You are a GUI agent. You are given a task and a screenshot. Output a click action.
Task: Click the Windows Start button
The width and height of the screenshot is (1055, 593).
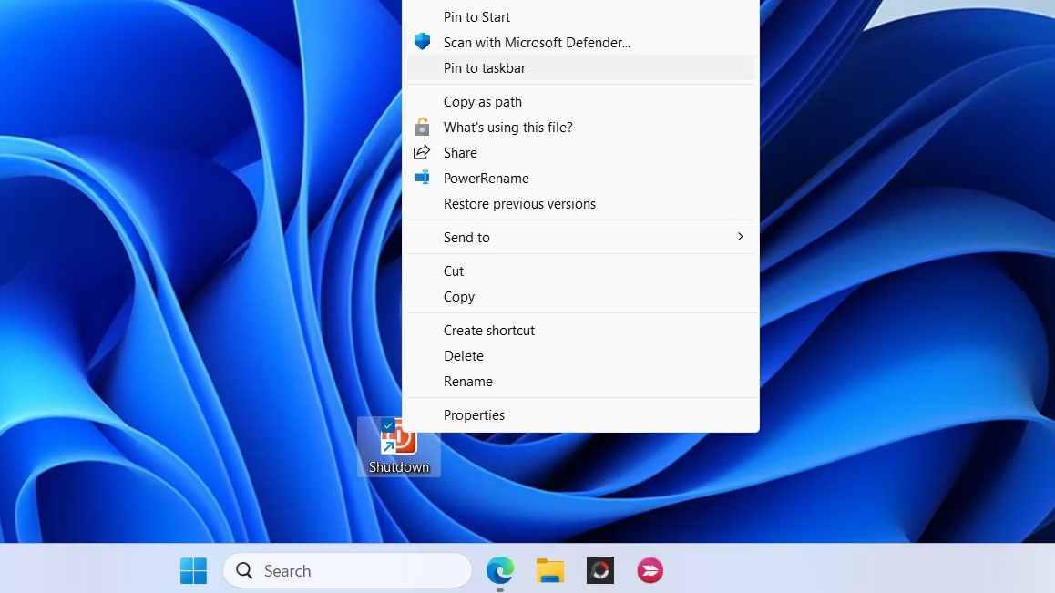click(193, 571)
